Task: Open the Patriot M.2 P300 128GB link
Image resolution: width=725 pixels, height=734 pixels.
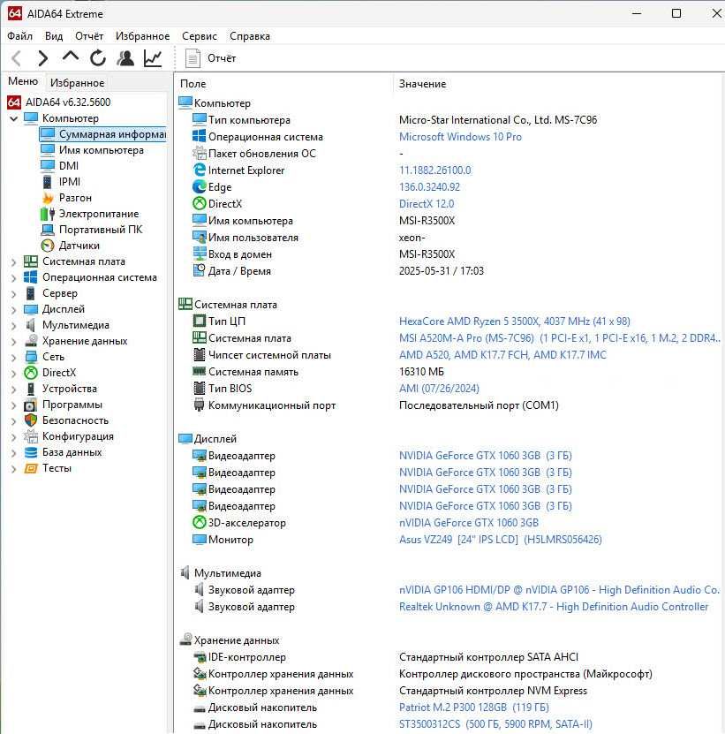Action: 473,708
